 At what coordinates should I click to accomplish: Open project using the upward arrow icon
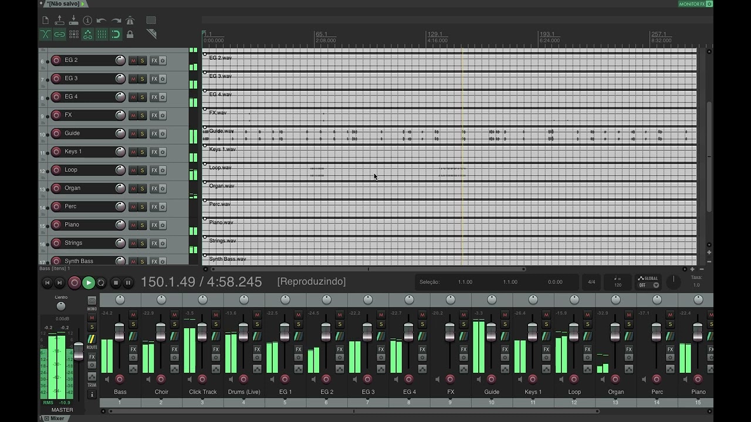pos(59,21)
